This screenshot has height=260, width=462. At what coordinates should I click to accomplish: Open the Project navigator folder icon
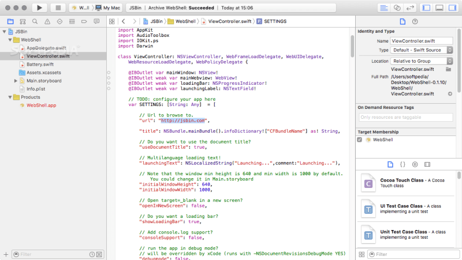10,21
